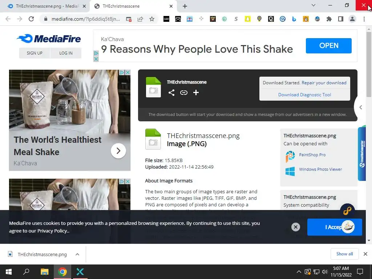Click the I Accept cookies button
The height and width of the screenshot is (279, 372).
pos(335,227)
